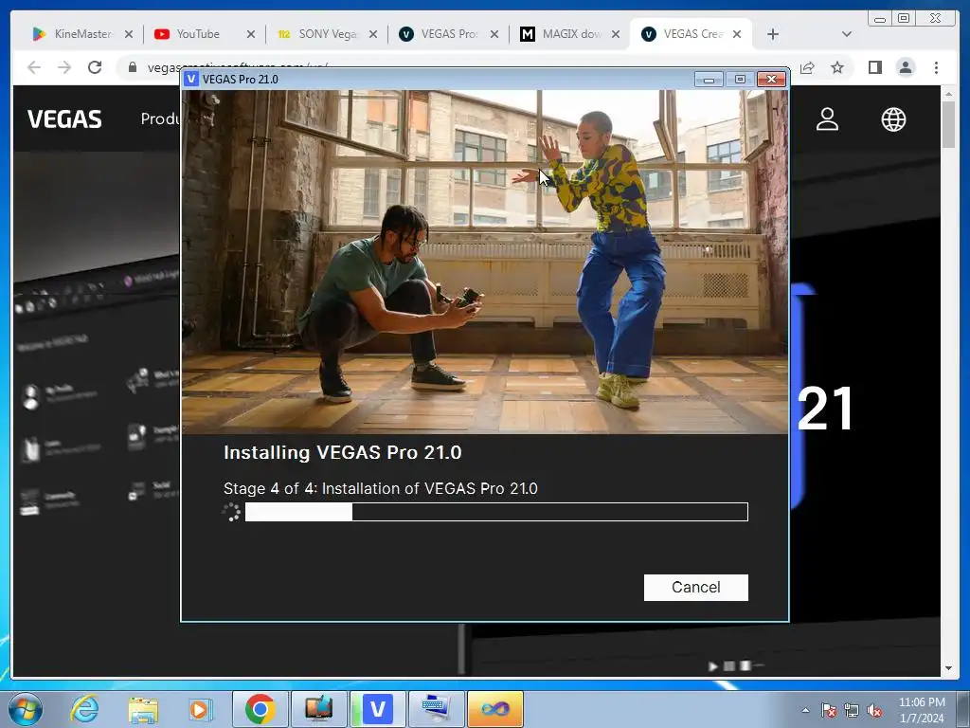Click the scrollbar down arrow in Chrome
Screen dimensions: 970x728
(x=948, y=668)
